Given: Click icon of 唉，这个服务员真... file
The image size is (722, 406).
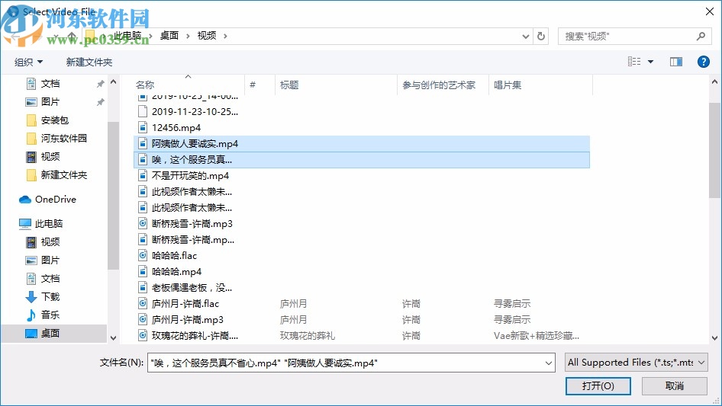Looking at the screenshot, I should click(143, 160).
